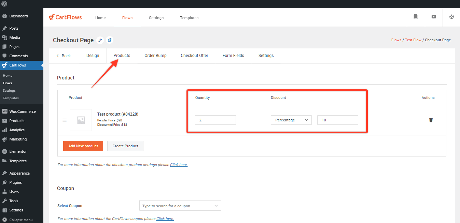Click the quantity input showing 2
460x223 pixels.
point(215,120)
